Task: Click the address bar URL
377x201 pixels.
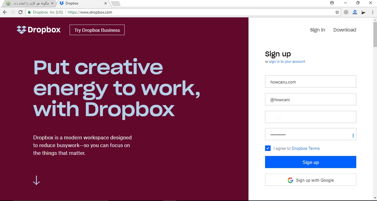Action: pos(90,12)
